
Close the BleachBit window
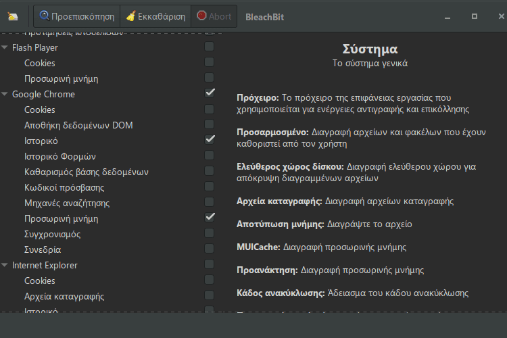(x=501, y=16)
